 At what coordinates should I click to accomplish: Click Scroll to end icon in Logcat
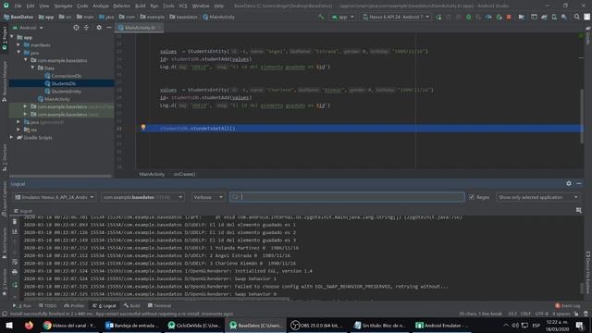coord(15,231)
